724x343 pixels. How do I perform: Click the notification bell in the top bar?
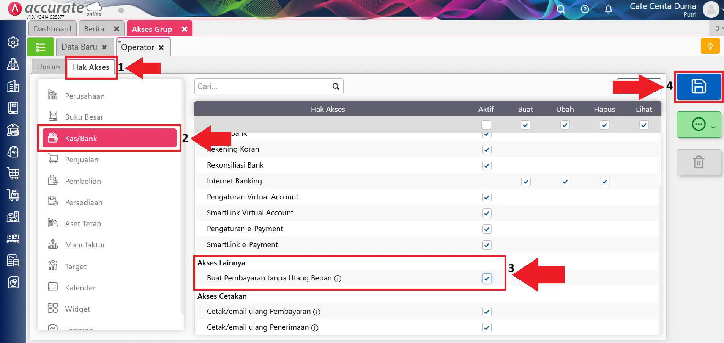(608, 10)
